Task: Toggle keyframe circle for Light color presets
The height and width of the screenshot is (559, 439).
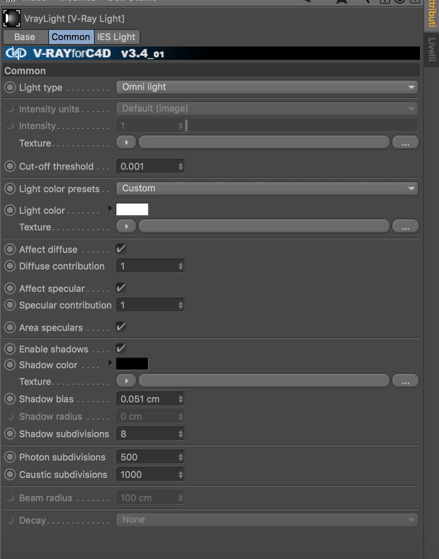Action: click(x=10, y=189)
